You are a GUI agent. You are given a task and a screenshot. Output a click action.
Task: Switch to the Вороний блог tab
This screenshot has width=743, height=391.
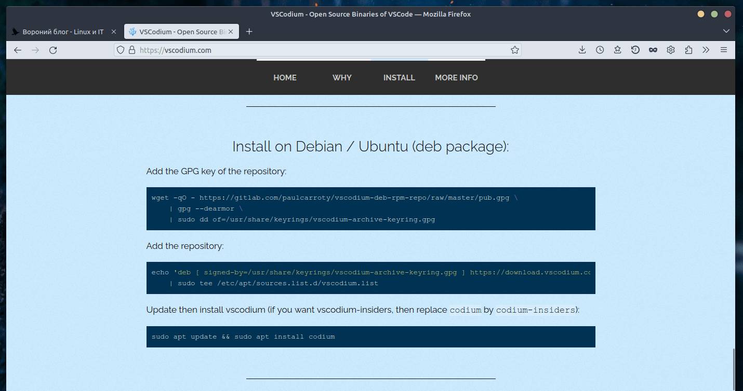[62, 32]
